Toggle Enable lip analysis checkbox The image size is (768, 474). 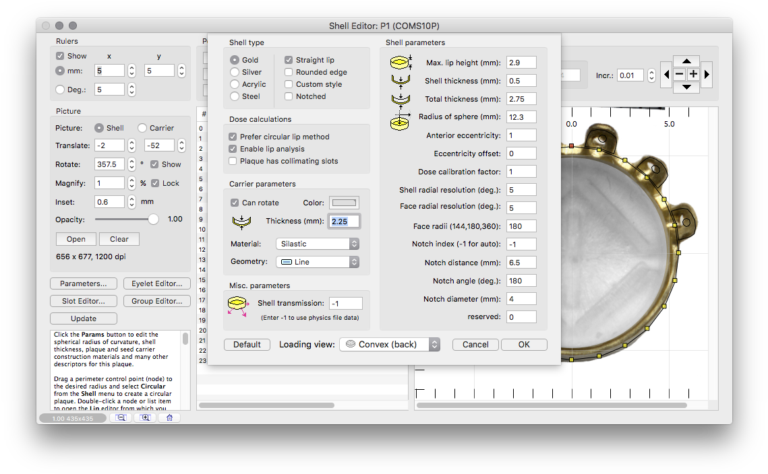[x=233, y=149]
